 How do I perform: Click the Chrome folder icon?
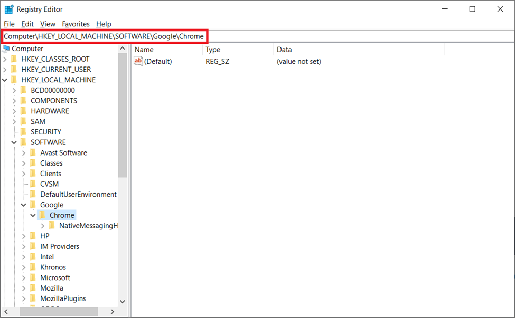(42, 215)
